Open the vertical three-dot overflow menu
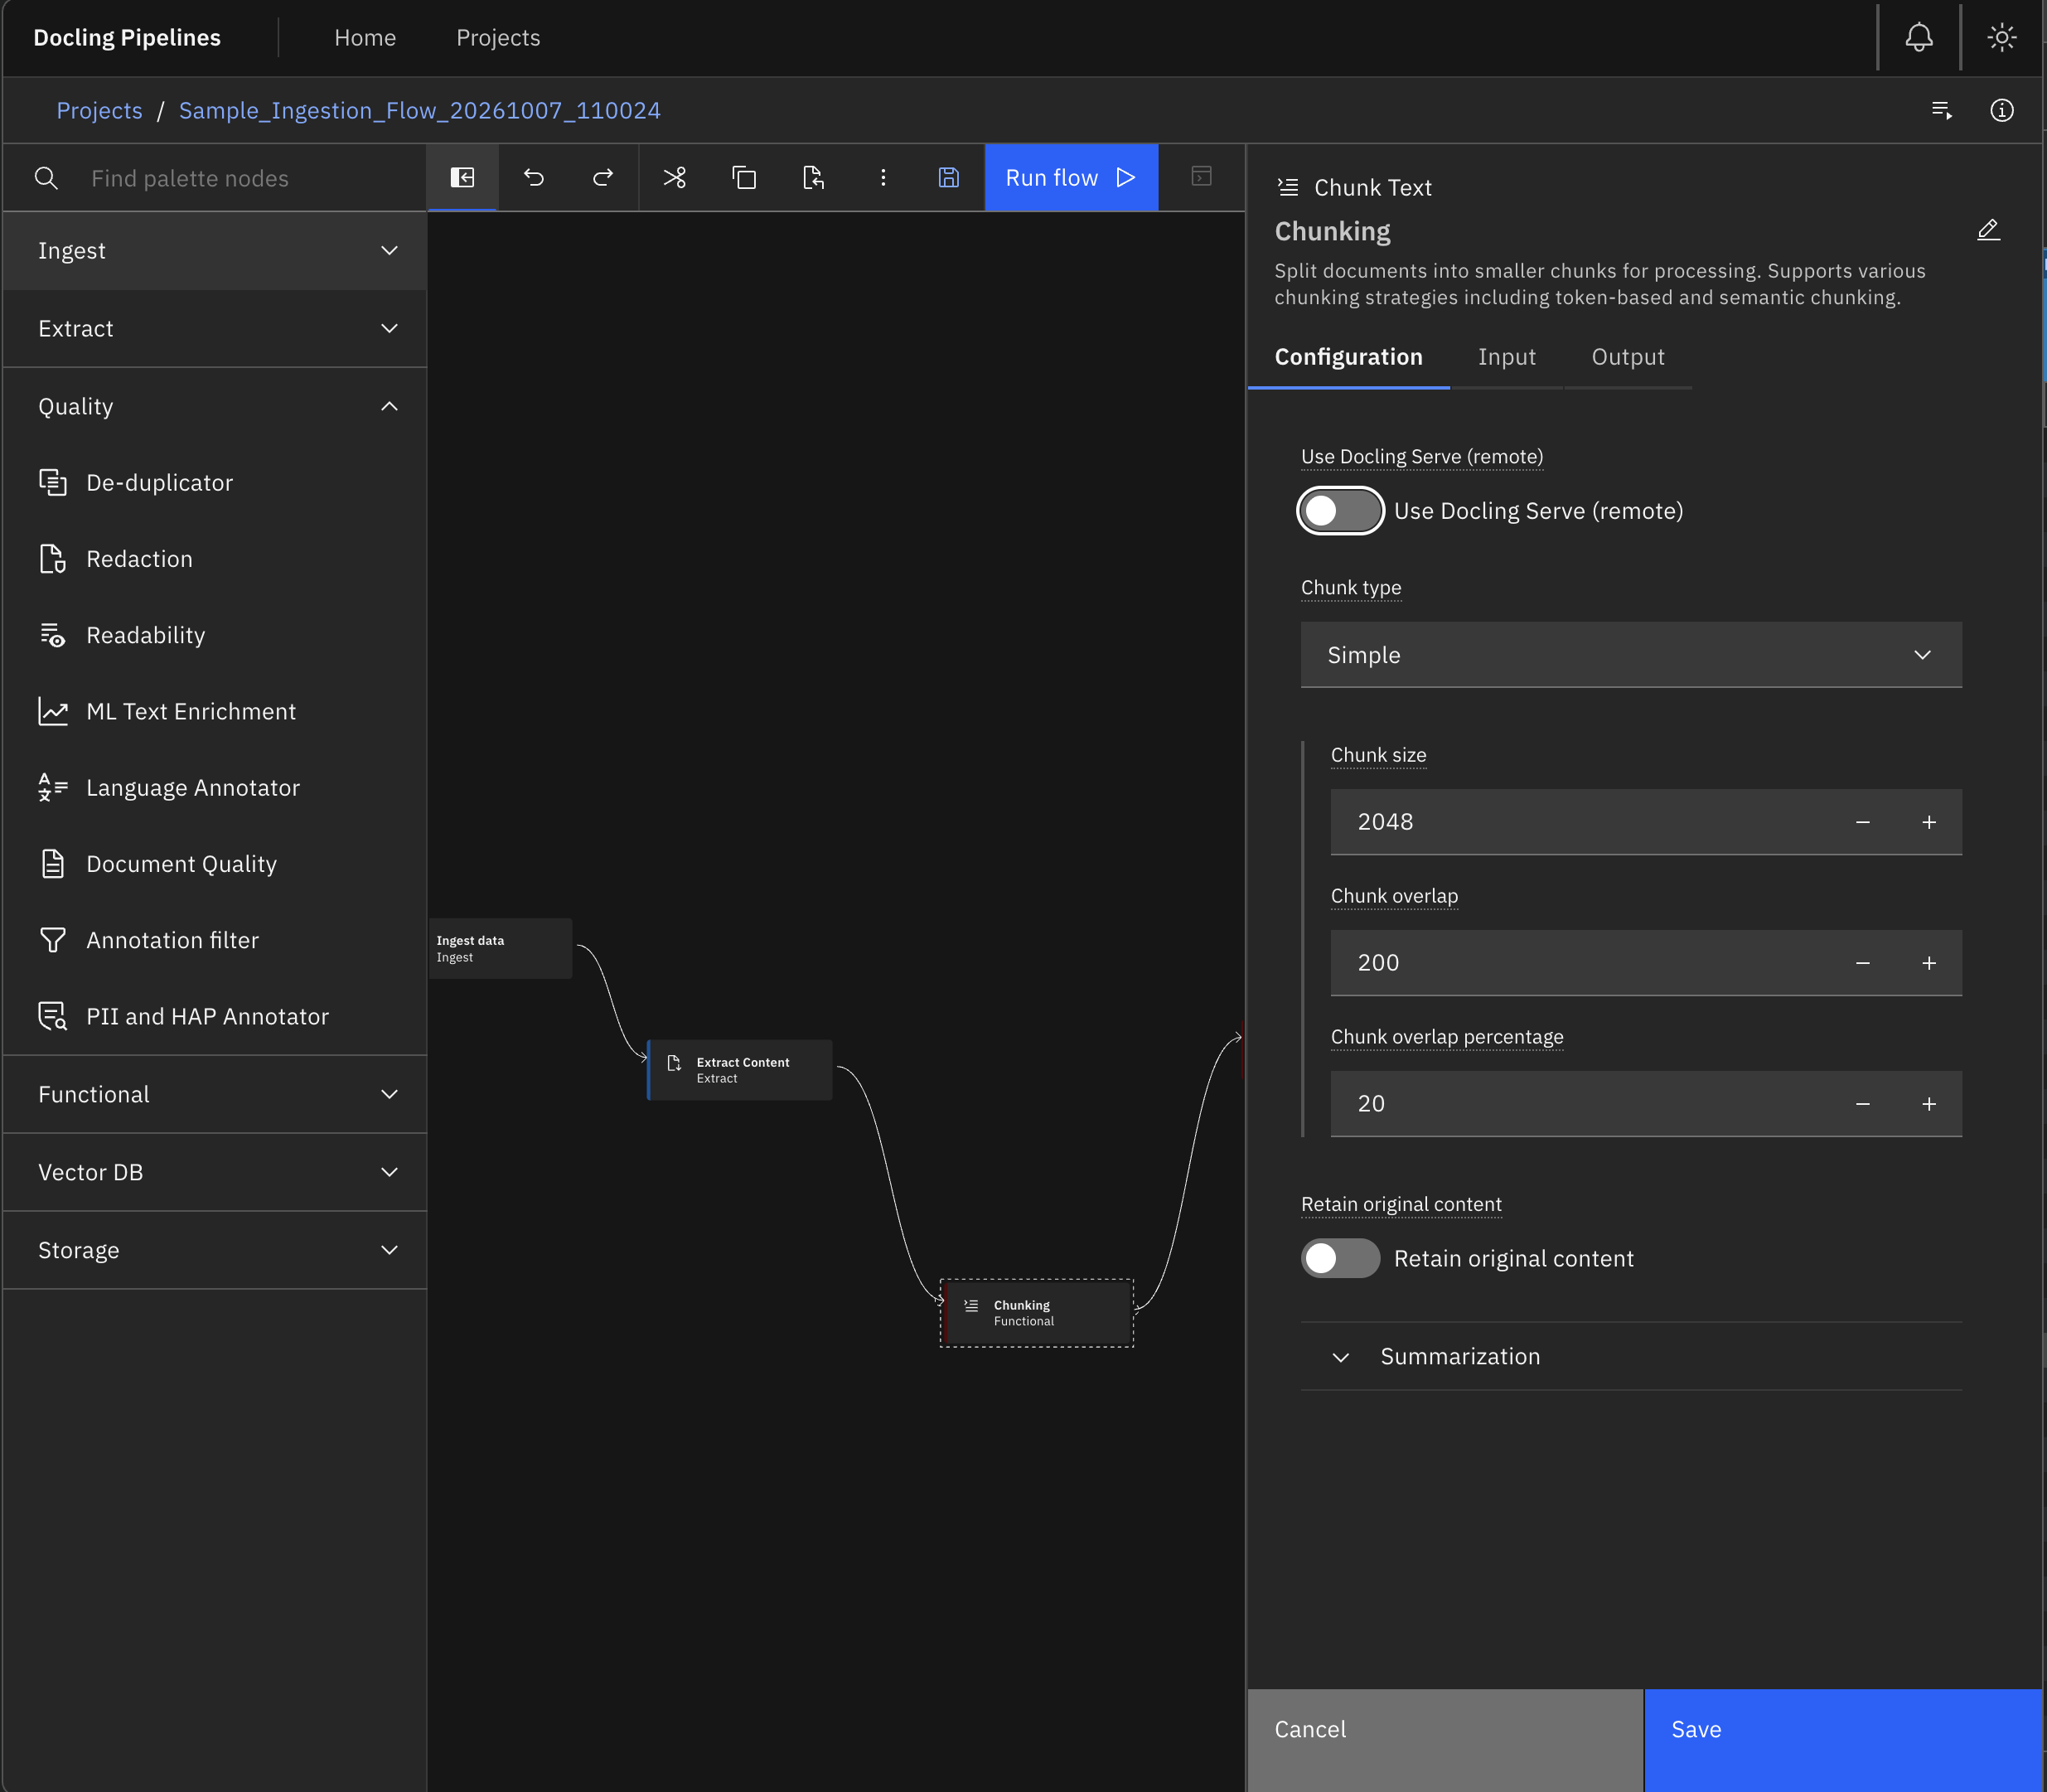The width and height of the screenshot is (2047, 1792). [x=883, y=178]
